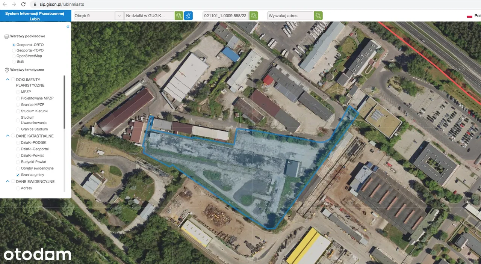Click the address search magnifier button
The image size is (481, 264).
318,16
